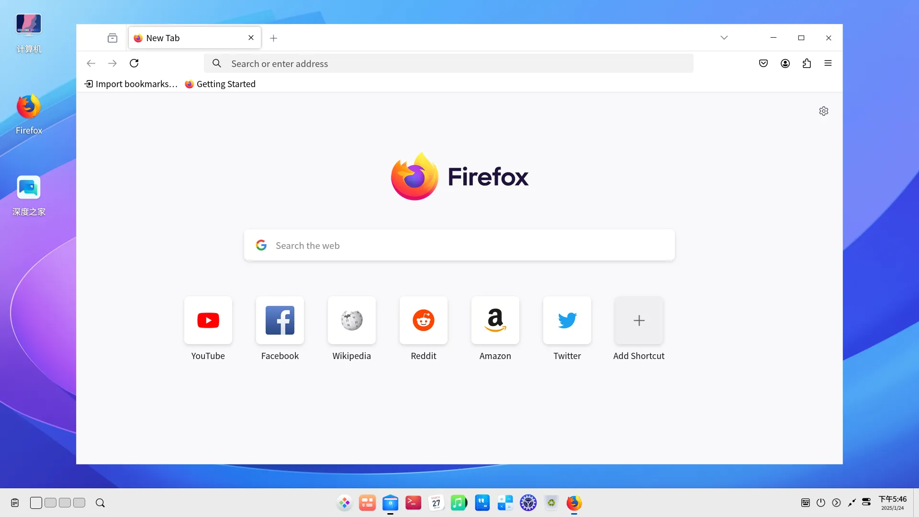
Task: Open the YouTube shortcut tile
Action: click(x=208, y=320)
